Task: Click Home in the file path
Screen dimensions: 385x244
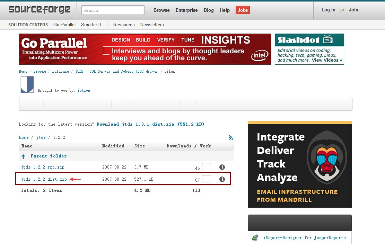Action: point(24,137)
